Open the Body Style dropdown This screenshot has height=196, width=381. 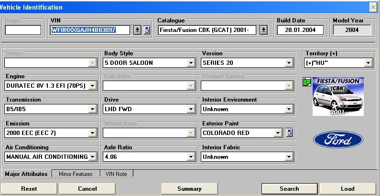191,62
